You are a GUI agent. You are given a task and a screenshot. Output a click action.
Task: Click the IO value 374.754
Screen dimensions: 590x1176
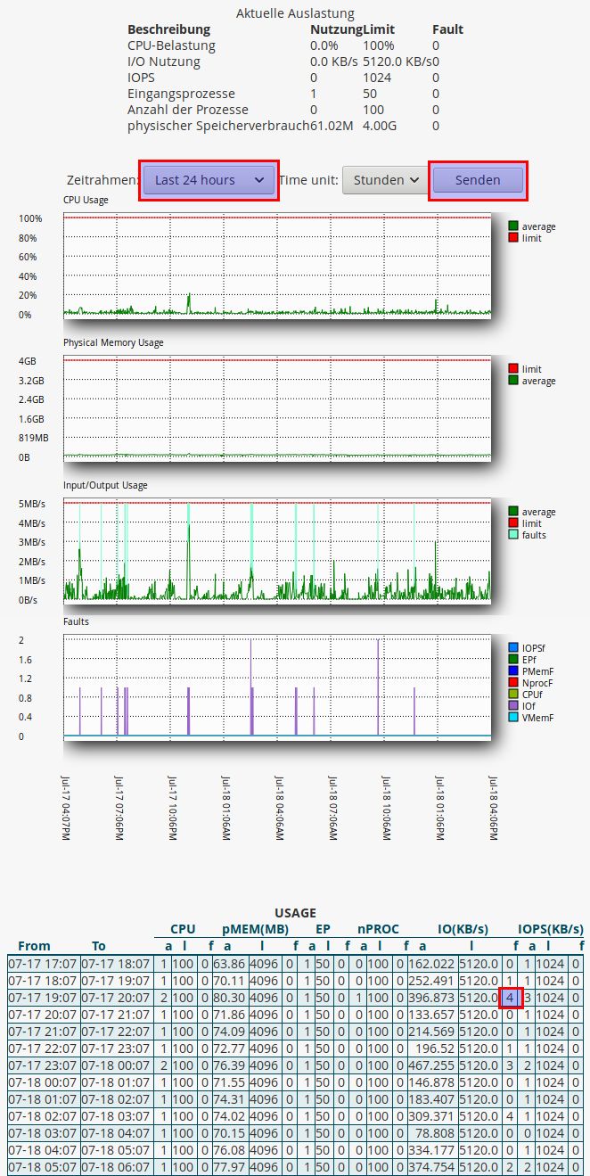(x=431, y=1167)
